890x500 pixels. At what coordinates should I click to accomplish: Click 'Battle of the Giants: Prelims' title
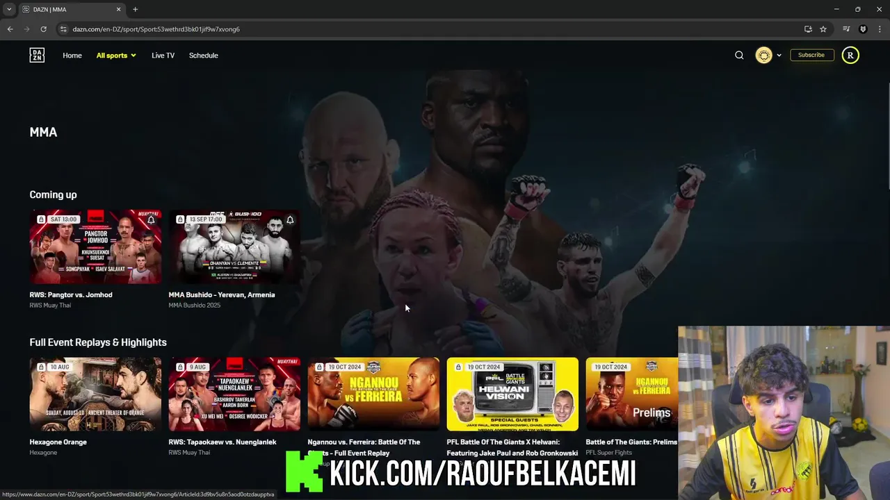tap(631, 442)
